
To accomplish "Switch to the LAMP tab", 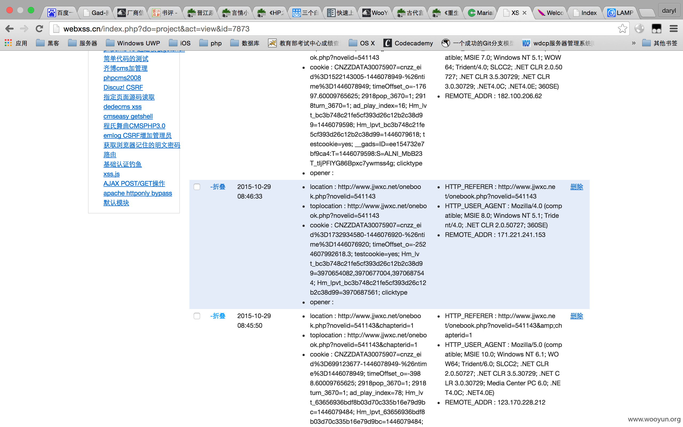I will click(620, 13).
